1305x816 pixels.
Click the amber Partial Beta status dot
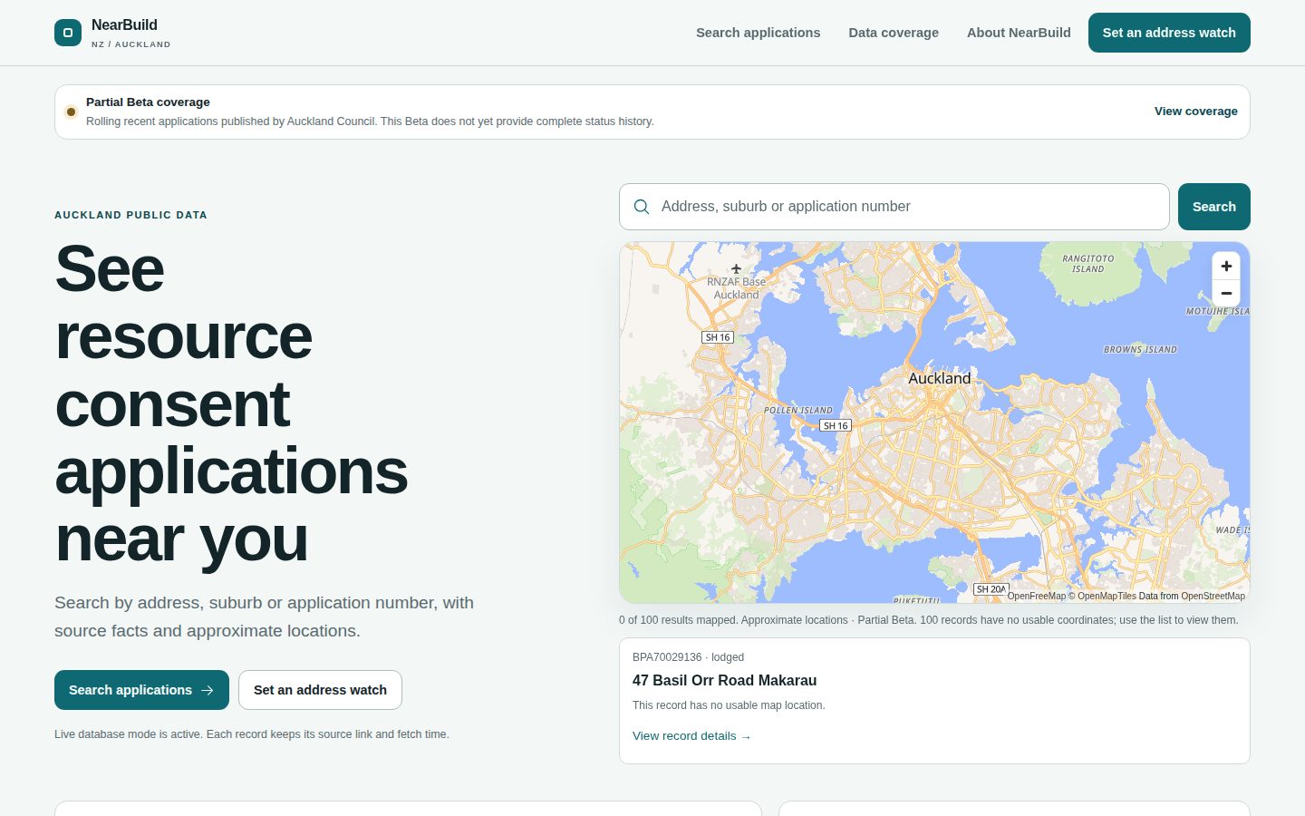pyautogui.click(x=71, y=112)
